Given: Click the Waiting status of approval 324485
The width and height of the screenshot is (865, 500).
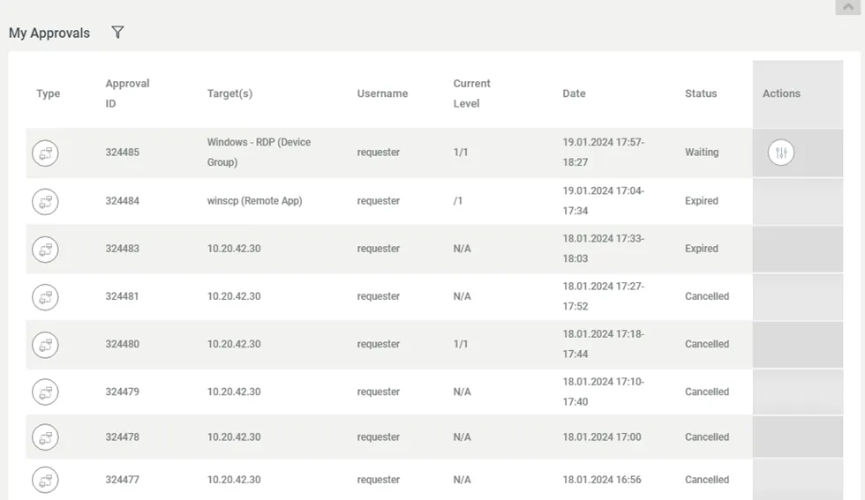Looking at the screenshot, I should point(702,153).
